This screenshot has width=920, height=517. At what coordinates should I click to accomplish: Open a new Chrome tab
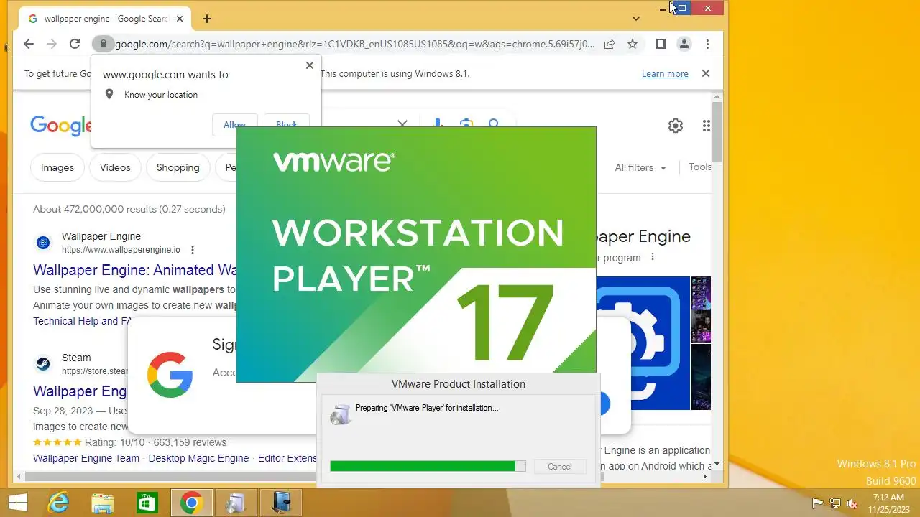click(207, 19)
